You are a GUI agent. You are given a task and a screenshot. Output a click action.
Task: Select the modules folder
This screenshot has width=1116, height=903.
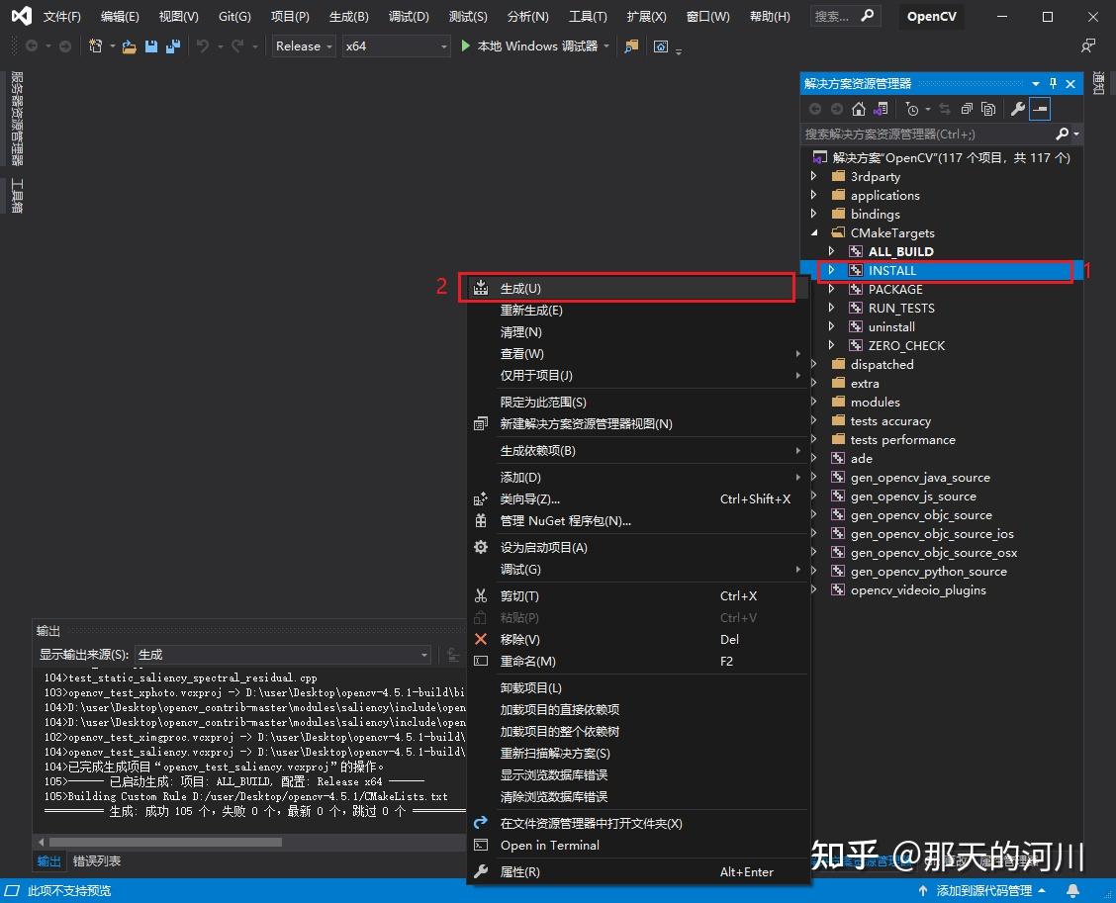tap(875, 402)
